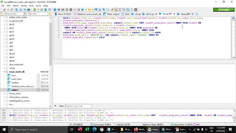Open the dropdown arrow beside connect icon

[8, 10]
